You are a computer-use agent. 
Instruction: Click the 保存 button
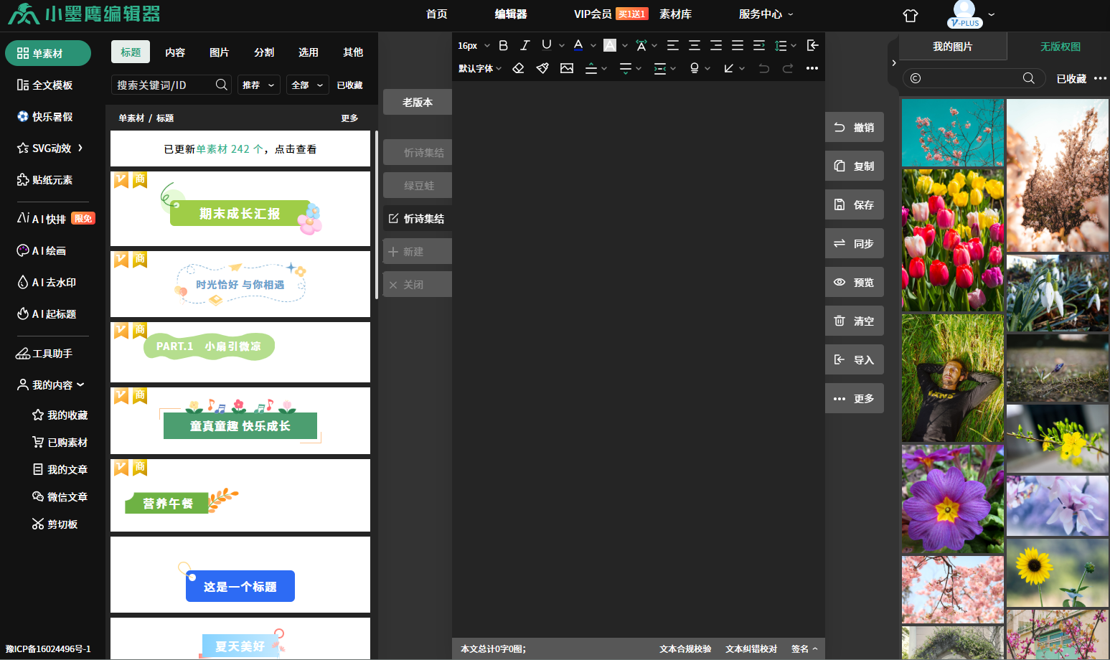click(854, 204)
